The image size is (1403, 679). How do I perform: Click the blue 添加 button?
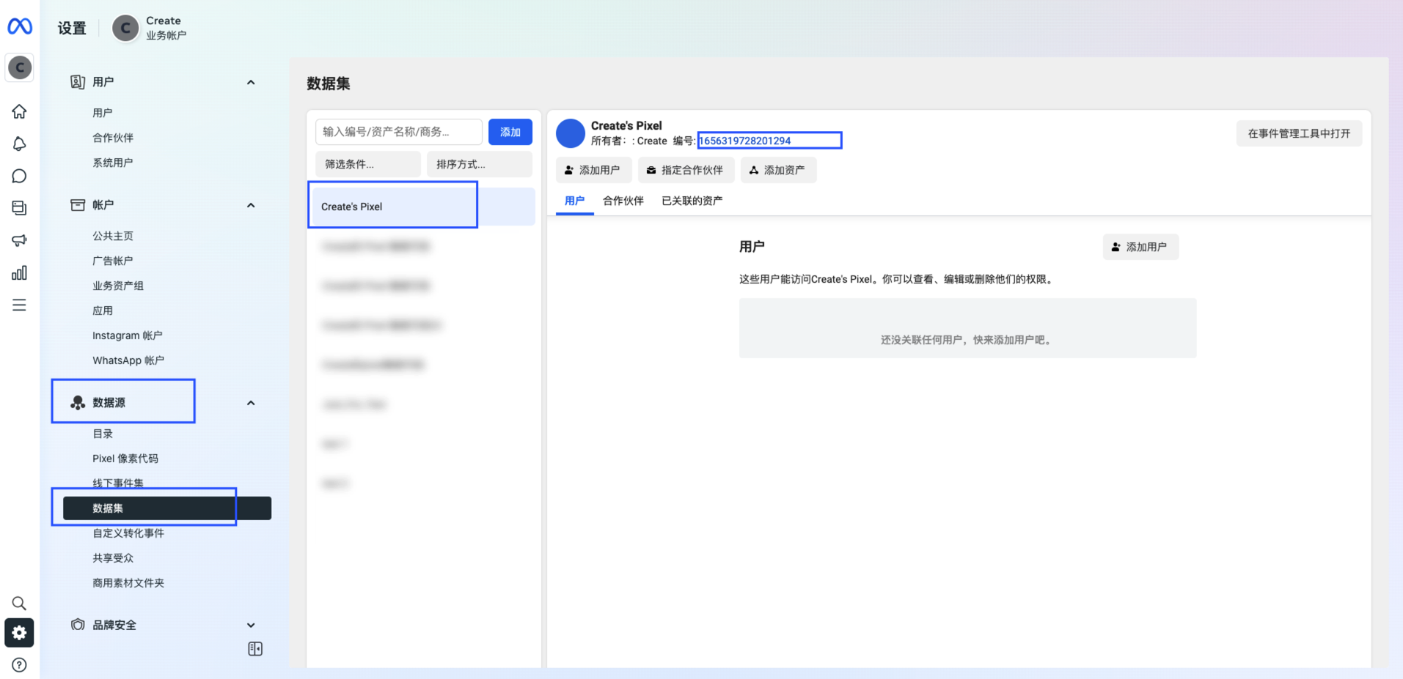tap(510, 132)
